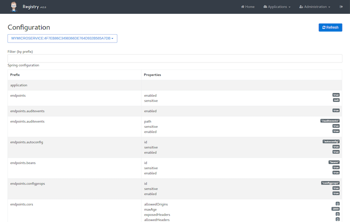Select the endpoints.cors prefix row

coord(21,204)
